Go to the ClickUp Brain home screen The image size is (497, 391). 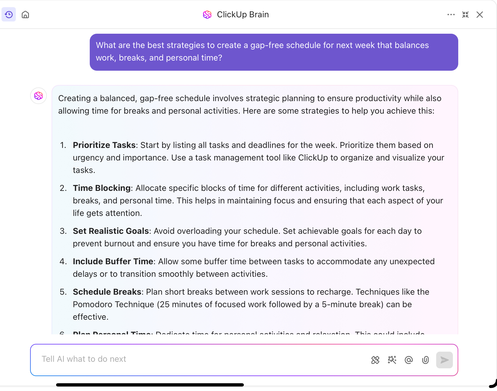click(25, 14)
